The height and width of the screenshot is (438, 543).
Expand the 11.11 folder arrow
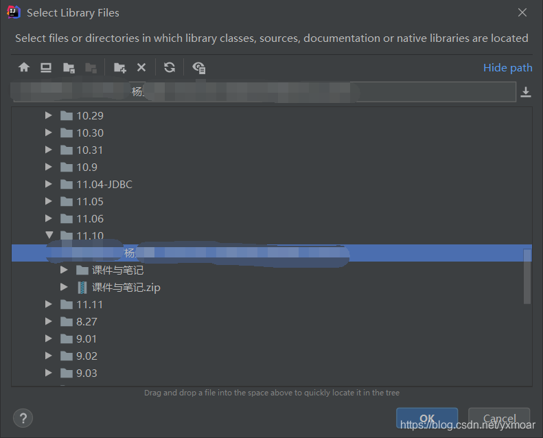tap(49, 304)
